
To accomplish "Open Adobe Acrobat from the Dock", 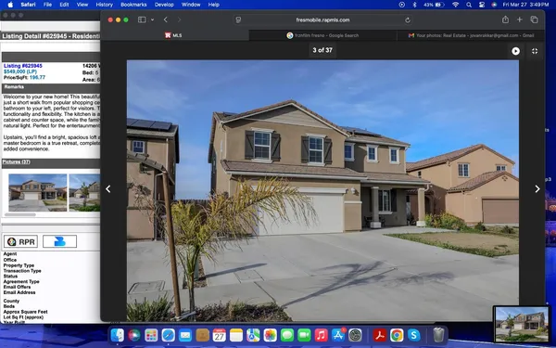I will (x=380, y=335).
